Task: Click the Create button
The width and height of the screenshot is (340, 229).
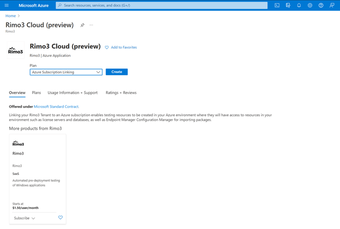Action: 117,72
